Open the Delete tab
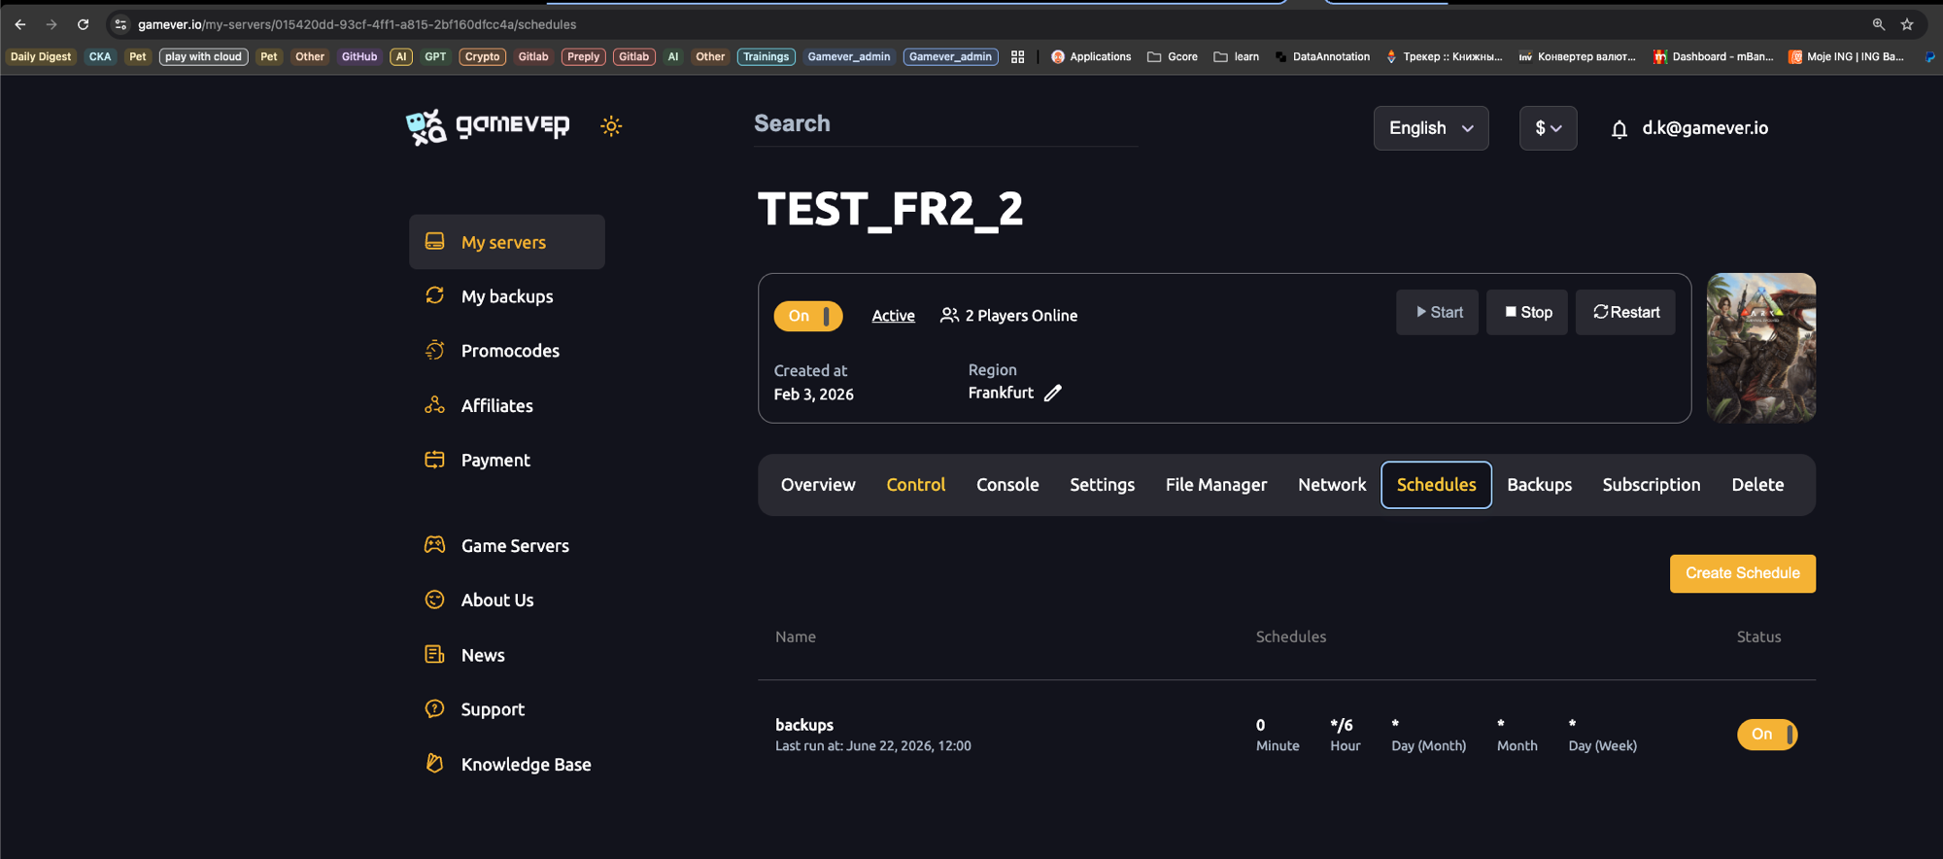Image resolution: width=1943 pixels, height=859 pixels. coord(1757,485)
